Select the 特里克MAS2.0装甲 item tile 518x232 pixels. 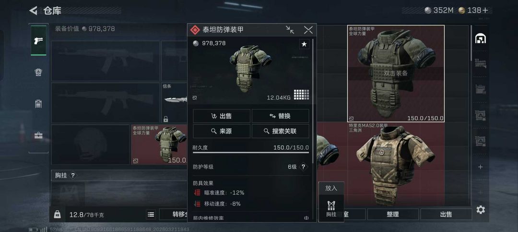click(396, 164)
